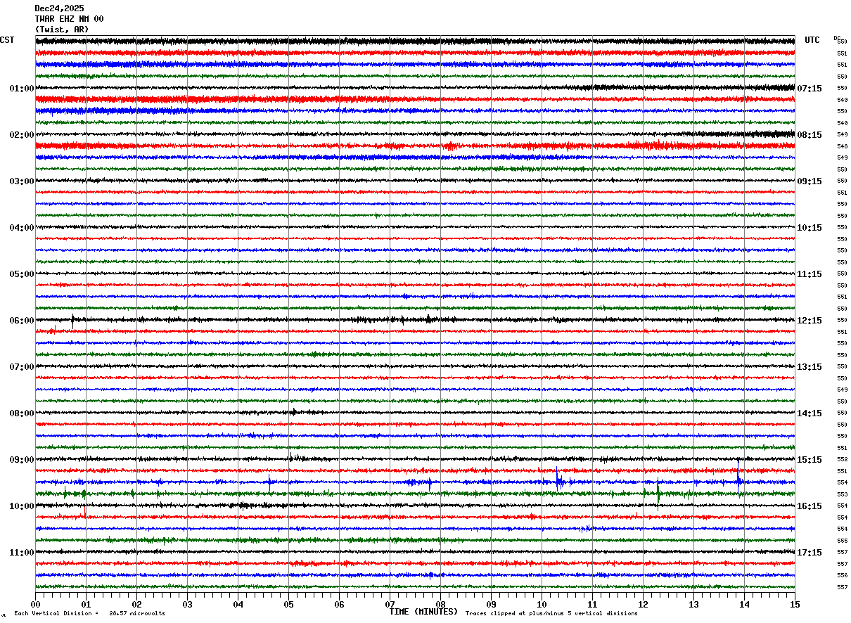Click the UTC timezone header
The image size is (851, 623).
(812, 40)
